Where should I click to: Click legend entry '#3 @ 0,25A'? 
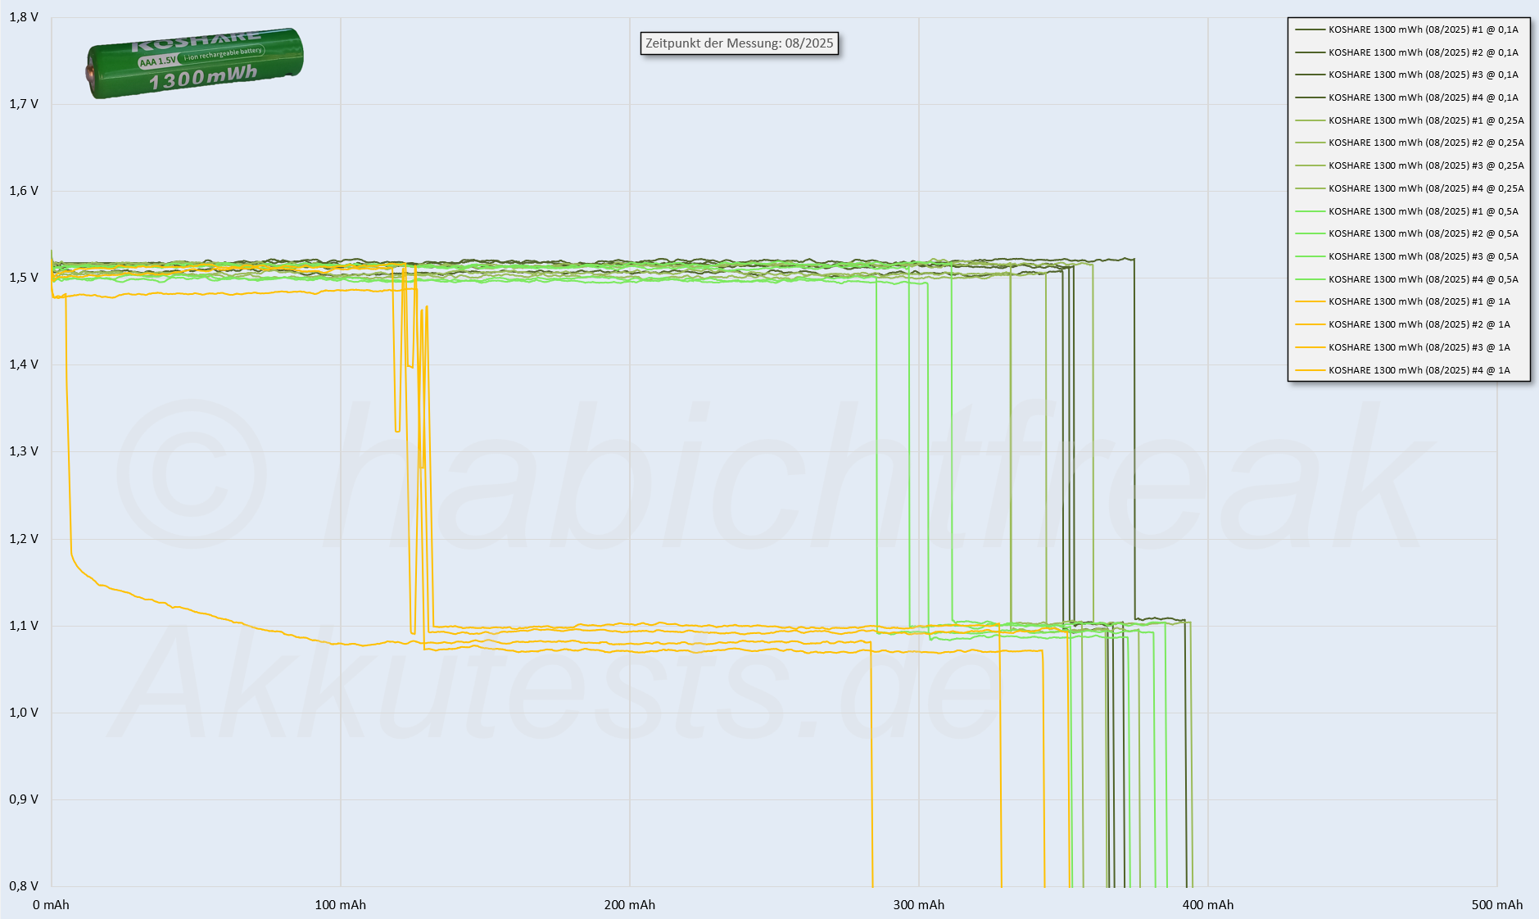1410,165
